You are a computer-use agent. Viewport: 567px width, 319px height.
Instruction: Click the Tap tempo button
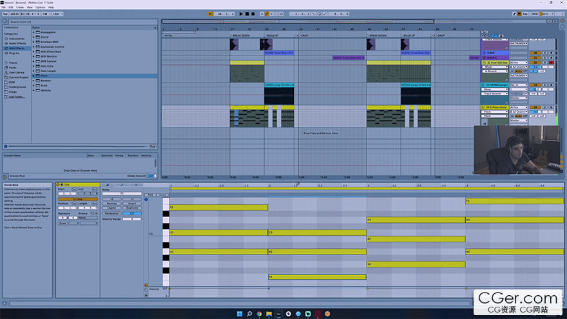coord(5,13)
